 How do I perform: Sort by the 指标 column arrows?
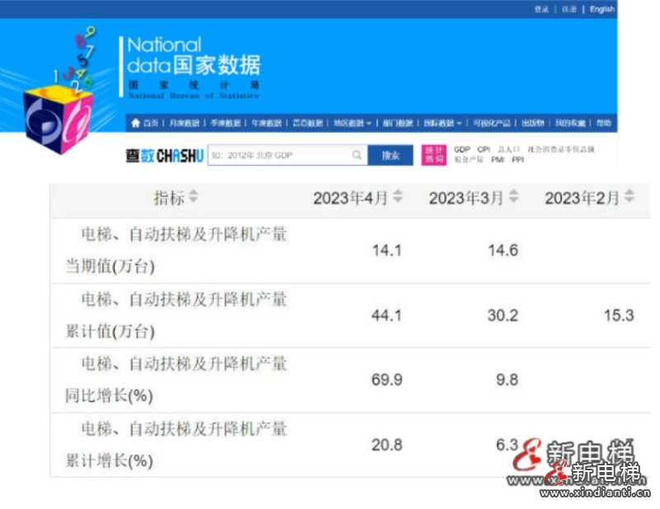[193, 197]
